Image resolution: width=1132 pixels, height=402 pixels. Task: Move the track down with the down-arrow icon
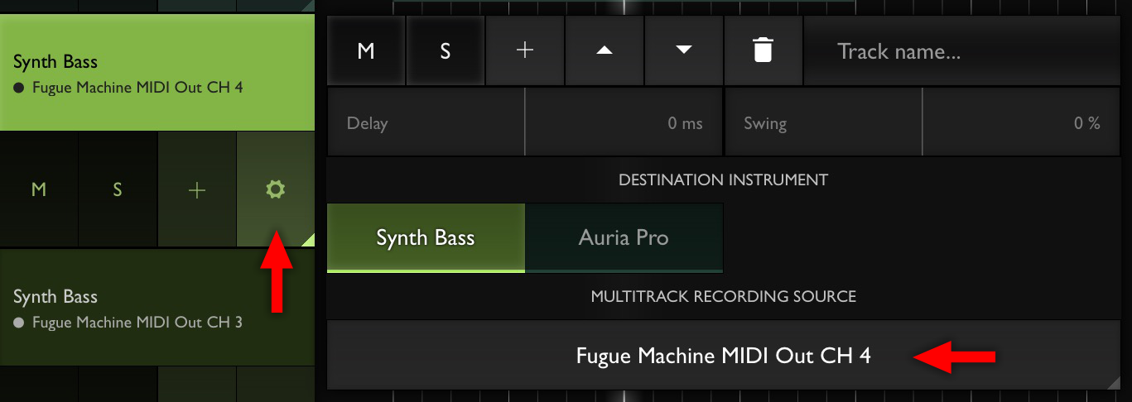(x=684, y=50)
